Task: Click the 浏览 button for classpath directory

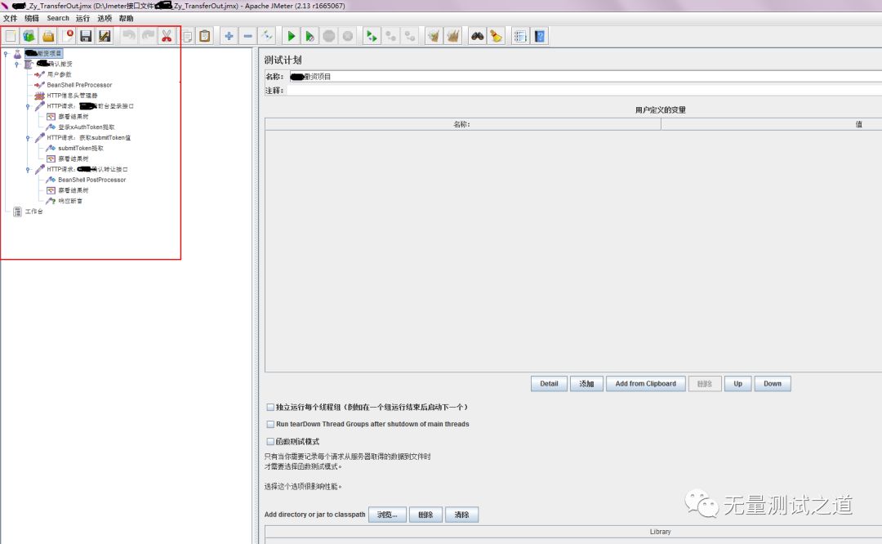Action: click(386, 514)
